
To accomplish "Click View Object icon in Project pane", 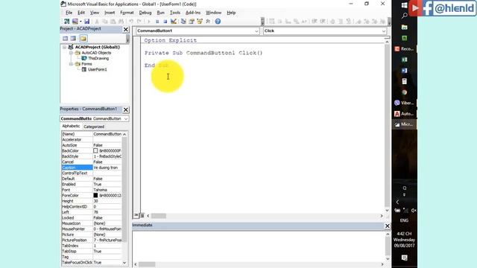I will click(73, 38).
